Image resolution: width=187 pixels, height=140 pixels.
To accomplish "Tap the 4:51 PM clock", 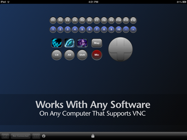I will coord(93,2).
